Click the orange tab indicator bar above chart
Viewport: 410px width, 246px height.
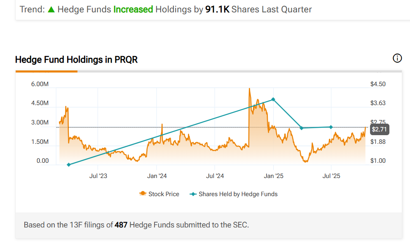coord(46,71)
